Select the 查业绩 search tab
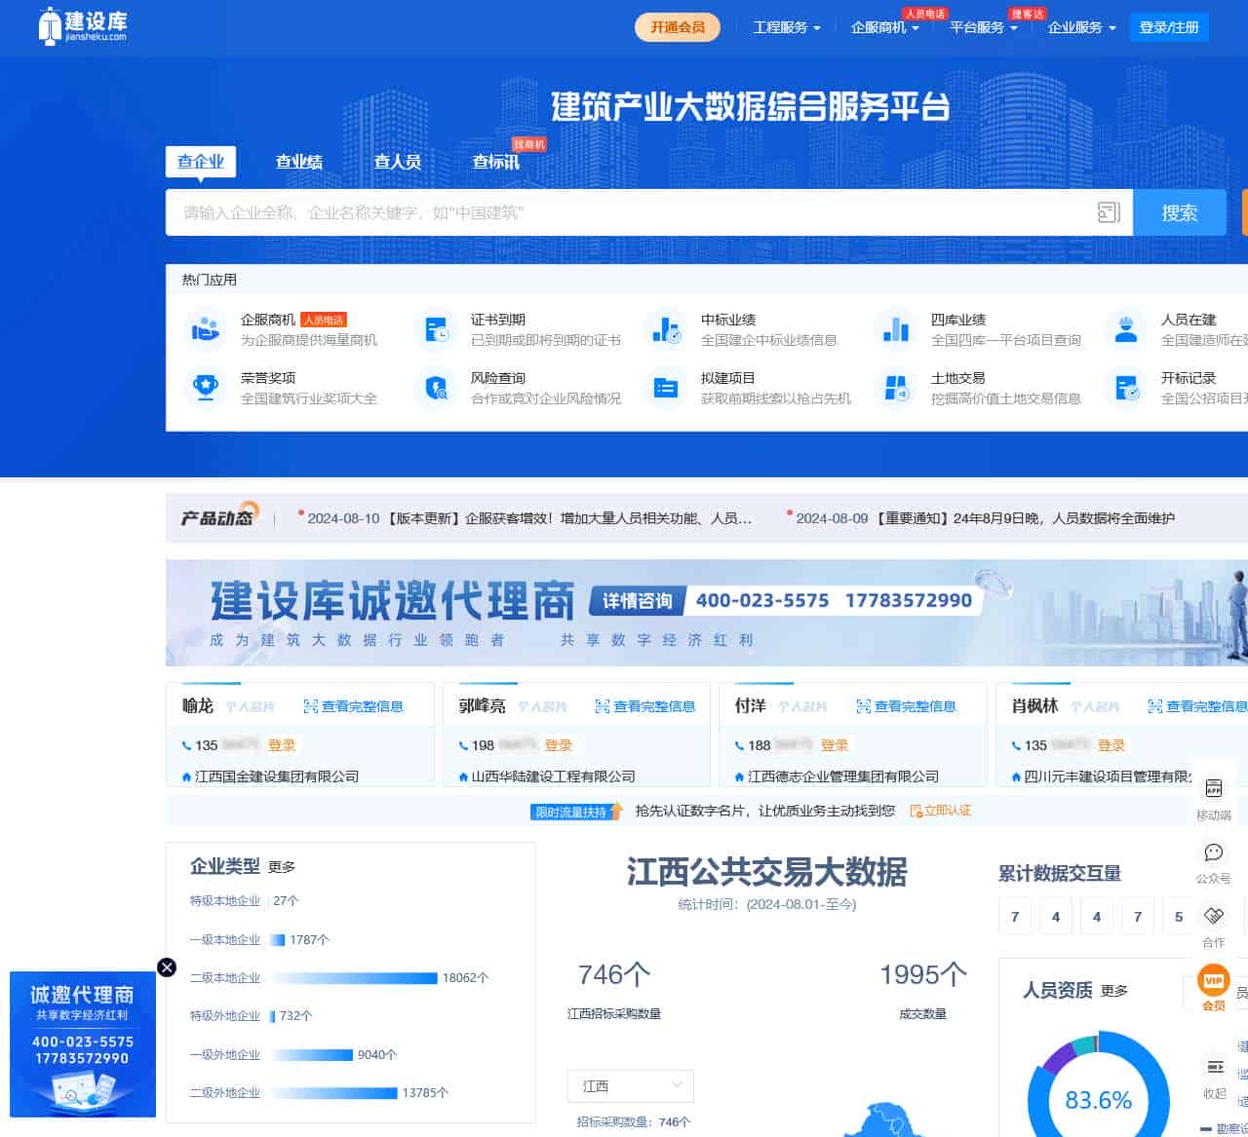 pos(299,162)
